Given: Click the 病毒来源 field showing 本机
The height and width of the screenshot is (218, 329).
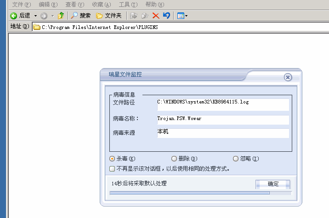Looking at the screenshot, I should tap(223, 133).
